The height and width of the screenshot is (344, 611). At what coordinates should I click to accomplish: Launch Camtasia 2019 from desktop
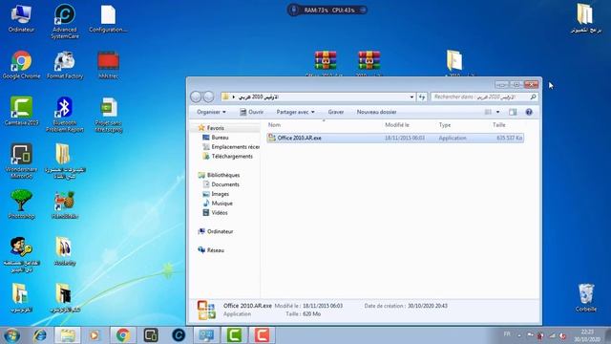[x=21, y=111]
